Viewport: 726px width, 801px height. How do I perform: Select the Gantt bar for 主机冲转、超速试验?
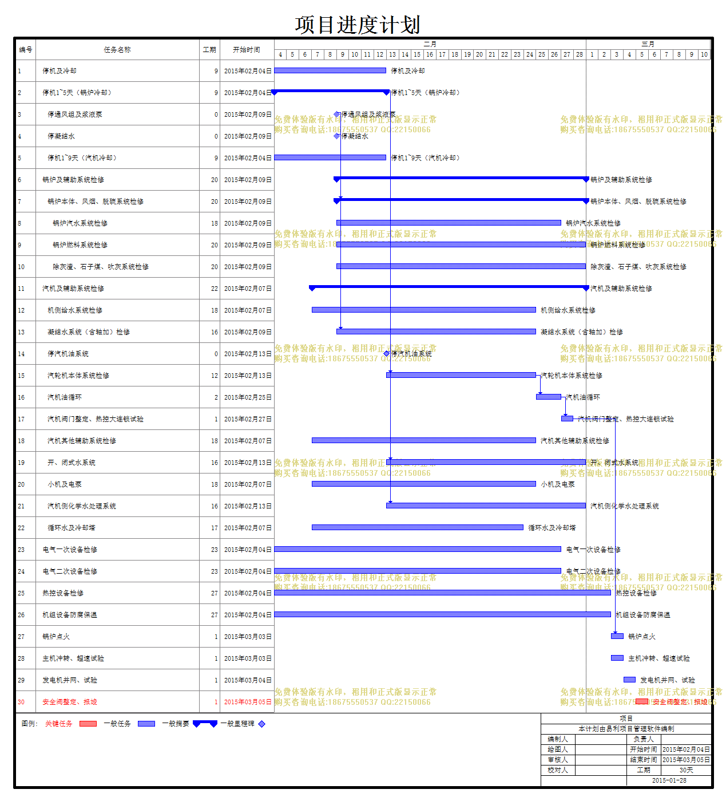[617, 658]
